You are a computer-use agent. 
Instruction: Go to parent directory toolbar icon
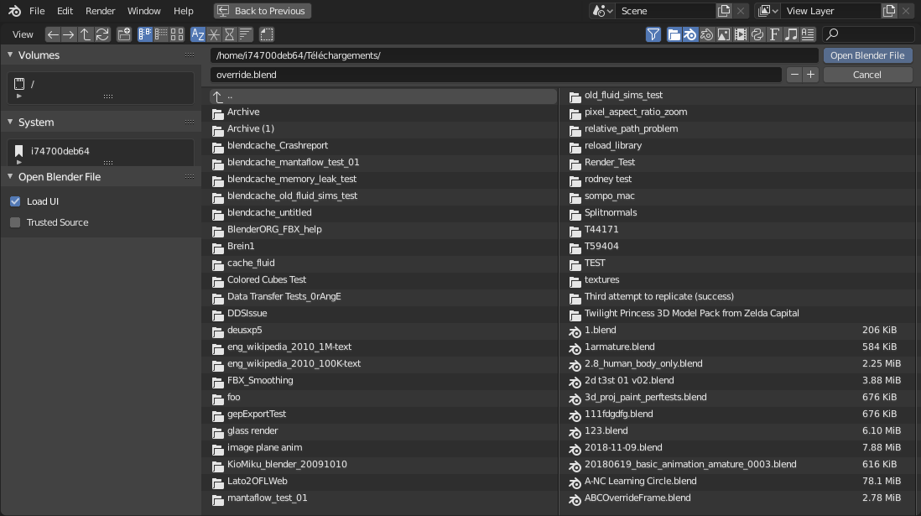click(86, 34)
